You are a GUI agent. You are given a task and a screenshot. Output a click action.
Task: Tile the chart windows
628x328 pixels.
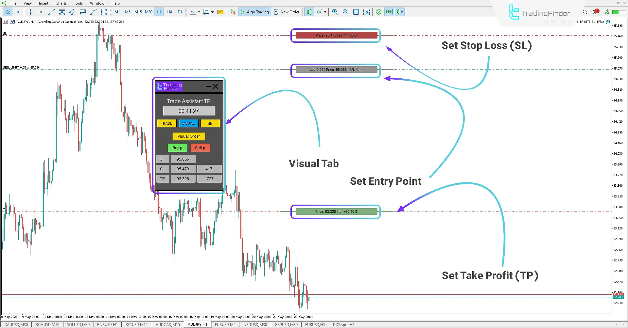[x=356, y=12]
